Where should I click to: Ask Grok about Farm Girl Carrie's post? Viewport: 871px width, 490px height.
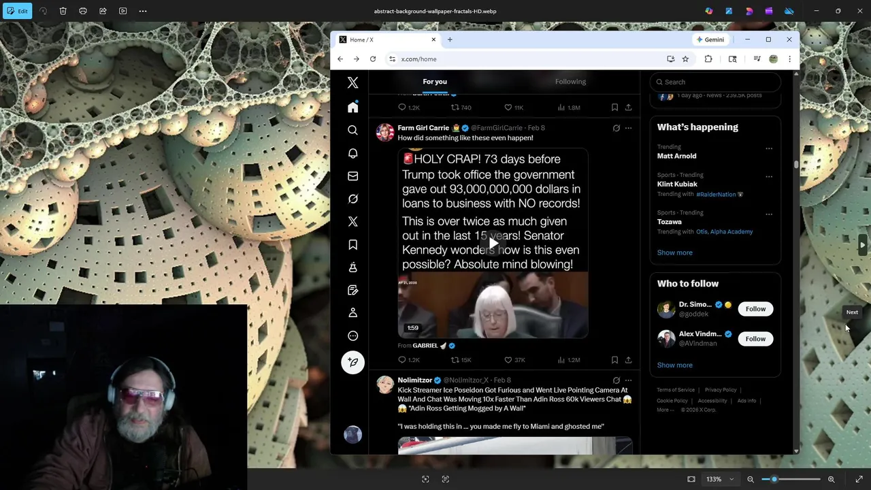point(616,128)
